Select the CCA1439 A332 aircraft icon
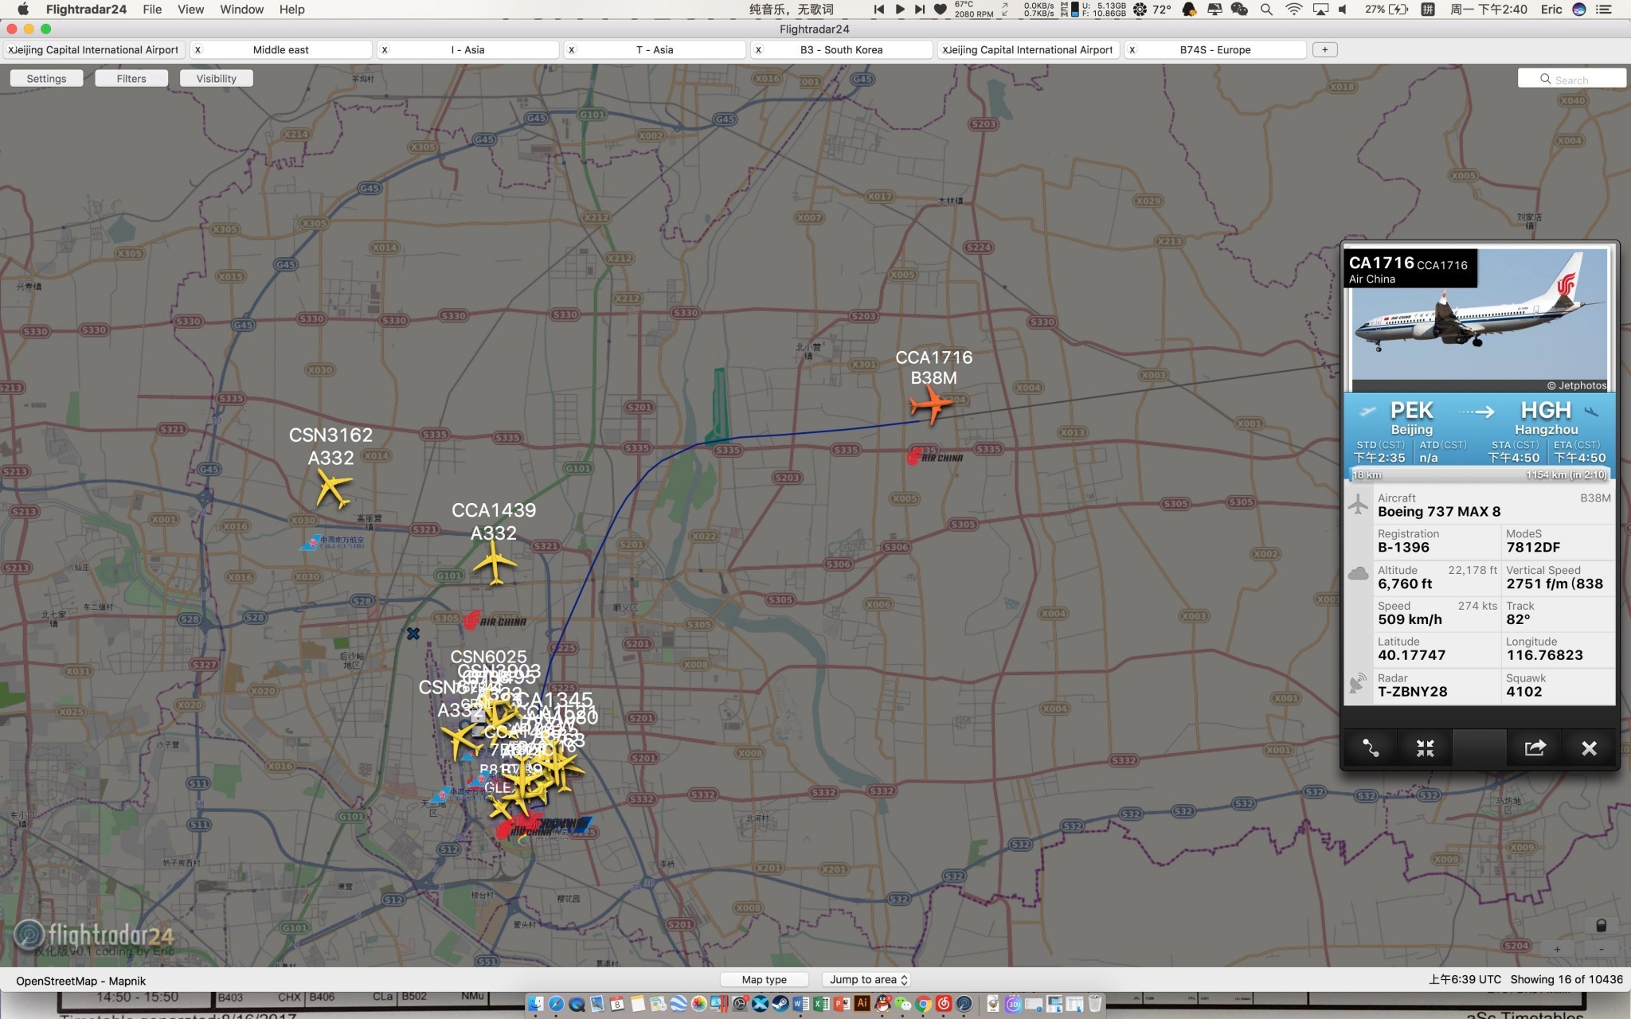The height and width of the screenshot is (1019, 1631). coord(495,563)
